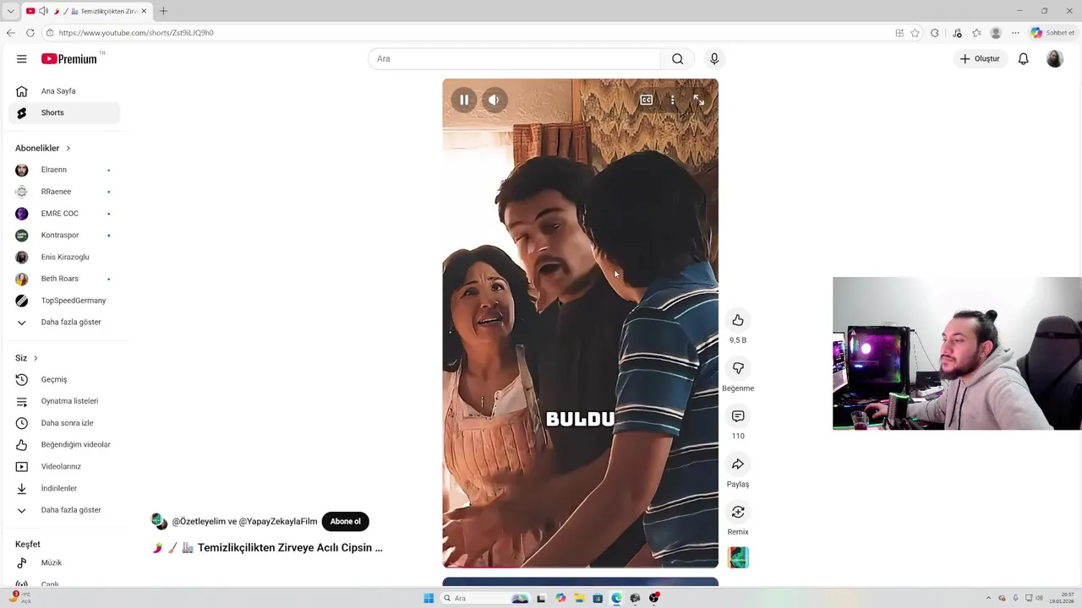Open Videolarınız in sidebar

tap(64, 467)
